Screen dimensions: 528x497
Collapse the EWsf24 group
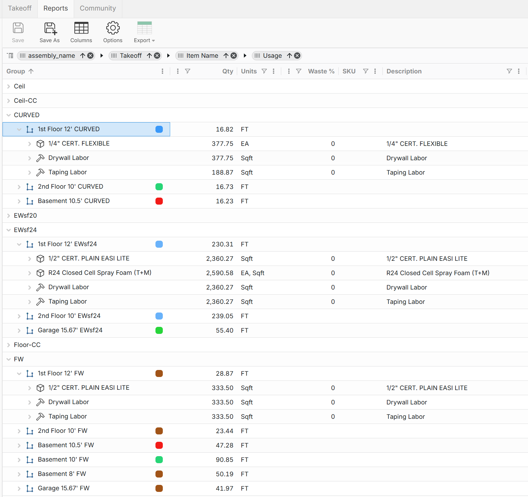point(9,230)
